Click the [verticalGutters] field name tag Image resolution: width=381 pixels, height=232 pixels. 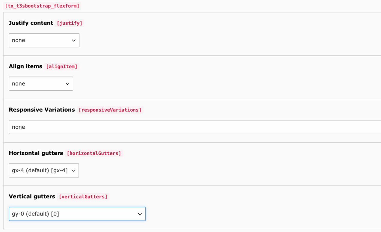(83, 197)
